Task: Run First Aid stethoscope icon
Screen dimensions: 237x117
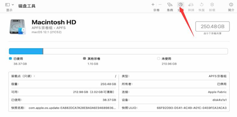Action: coord(170,5)
